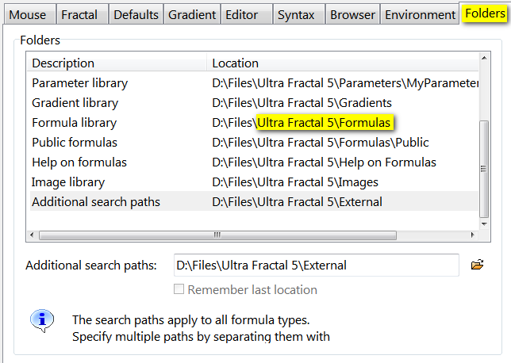
Task: Select the Syntax tab
Action: [299, 14]
